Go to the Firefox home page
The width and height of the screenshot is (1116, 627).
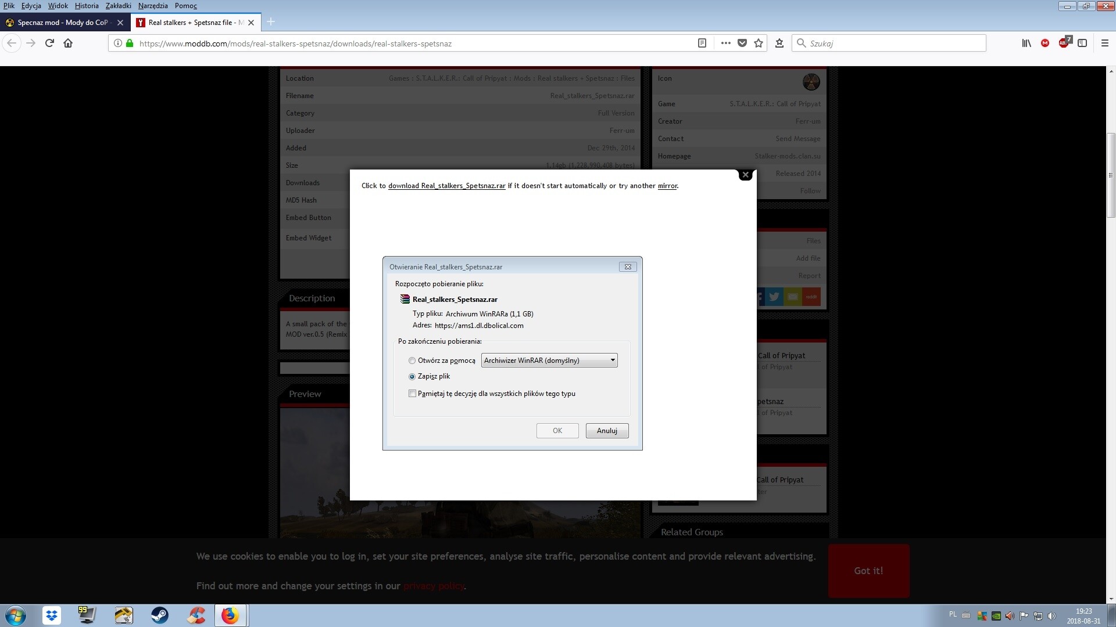(x=68, y=43)
